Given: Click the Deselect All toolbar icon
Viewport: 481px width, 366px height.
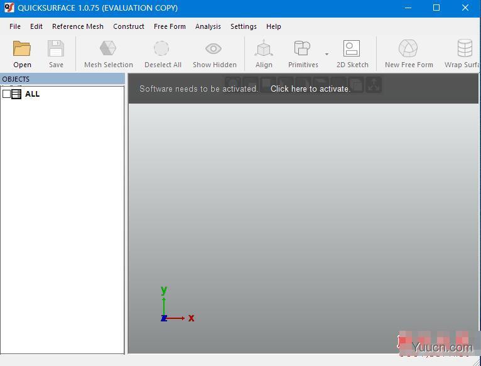Looking at the screenshot, I should [161, 48].
